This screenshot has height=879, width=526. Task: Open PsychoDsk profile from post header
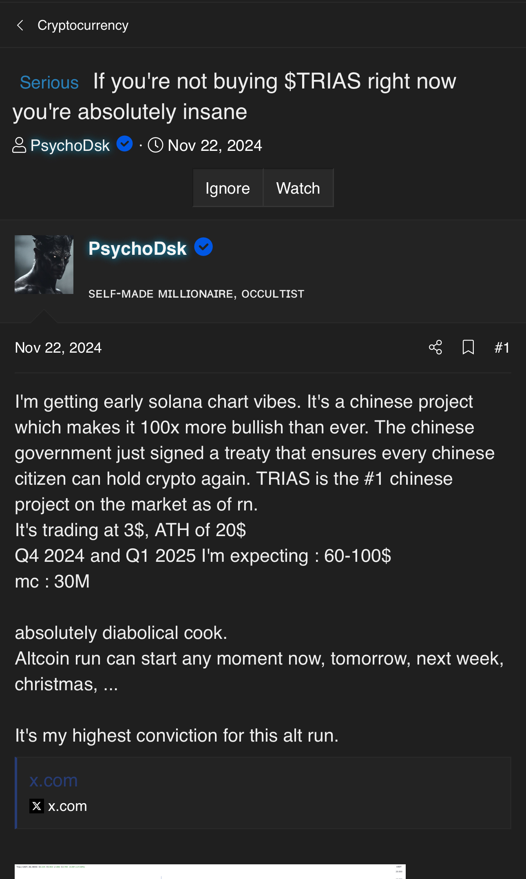(x=137, y=249)
